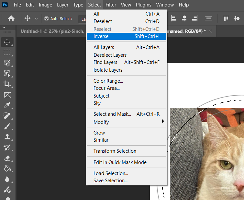Select the Spot Healing Brush tool
The image size is (244, 200).
tap(7, 116)
